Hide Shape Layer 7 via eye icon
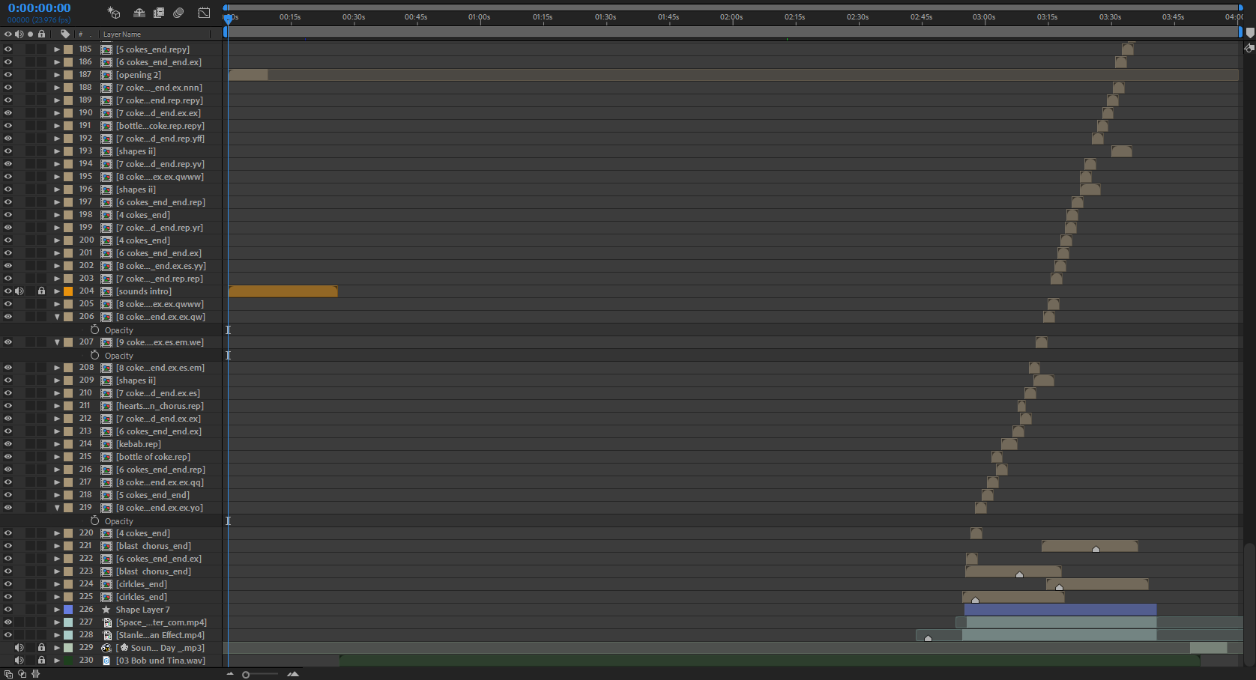This screenshot has height=680, width=1256. pos(8,610)
